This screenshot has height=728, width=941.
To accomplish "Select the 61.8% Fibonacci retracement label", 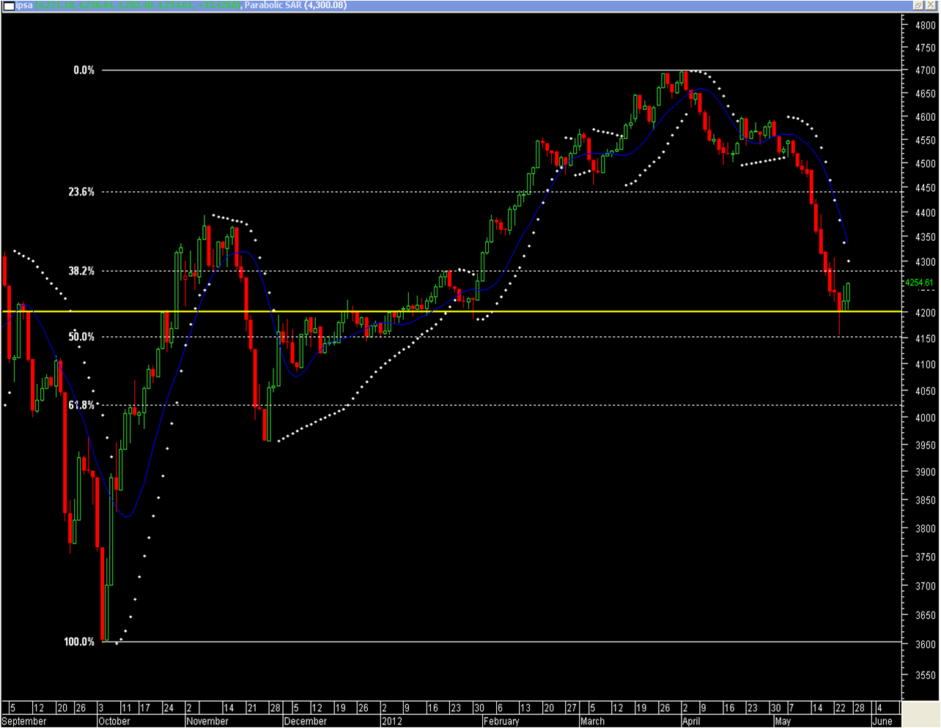I will coord(82,405).
